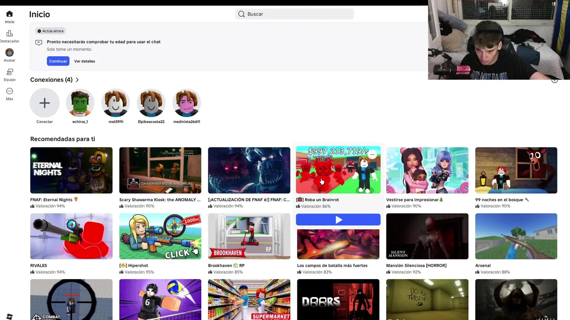570x320 pixels.
Task: Open the Más ellipsis icon in sidebar
Action: pyautogui.click(x=9, y=91)
